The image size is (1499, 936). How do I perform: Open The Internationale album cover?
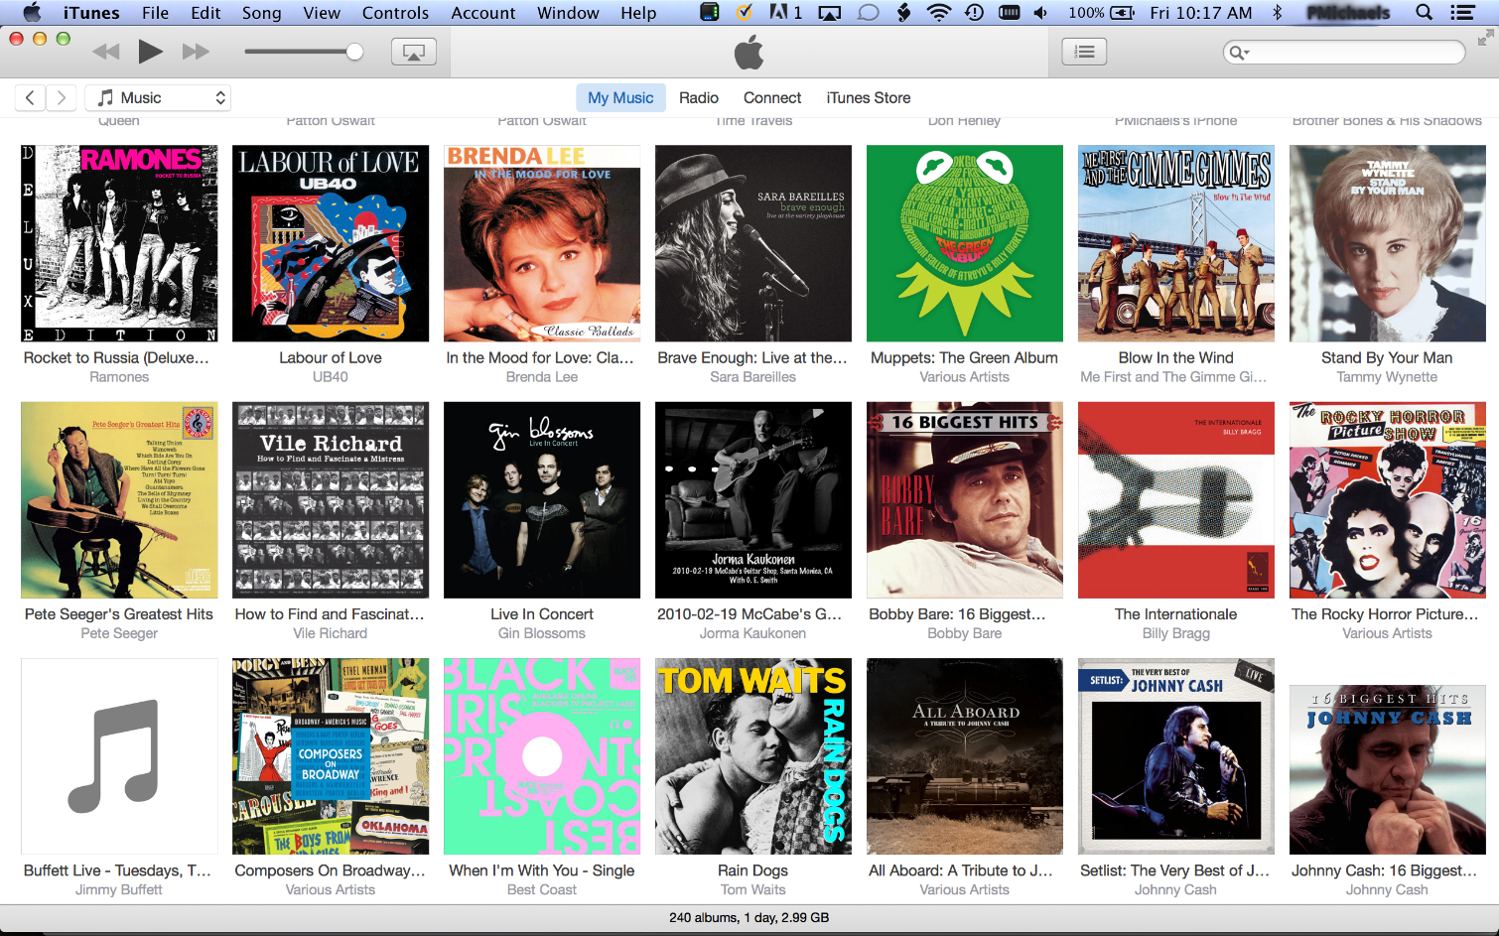[1176, 499]
